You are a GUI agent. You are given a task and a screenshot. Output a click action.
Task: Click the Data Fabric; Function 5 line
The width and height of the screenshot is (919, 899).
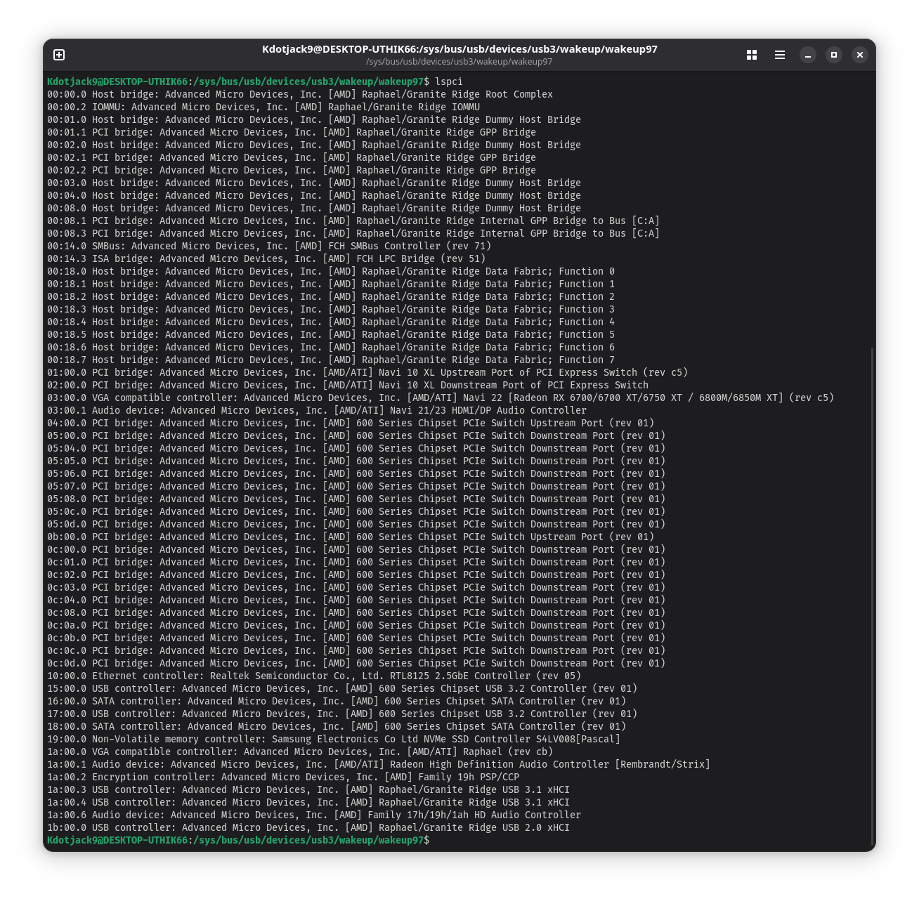[331, 334]
